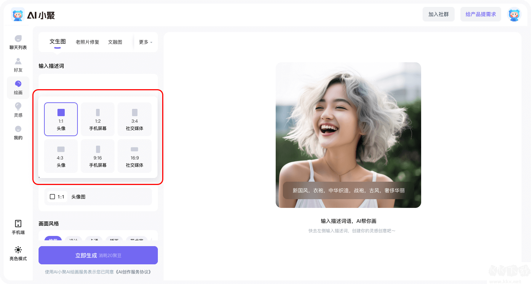Viewport: 531px width, 284px height.
Task: Click the 输入描述词 prompt input field
Action: click(98, 80)
